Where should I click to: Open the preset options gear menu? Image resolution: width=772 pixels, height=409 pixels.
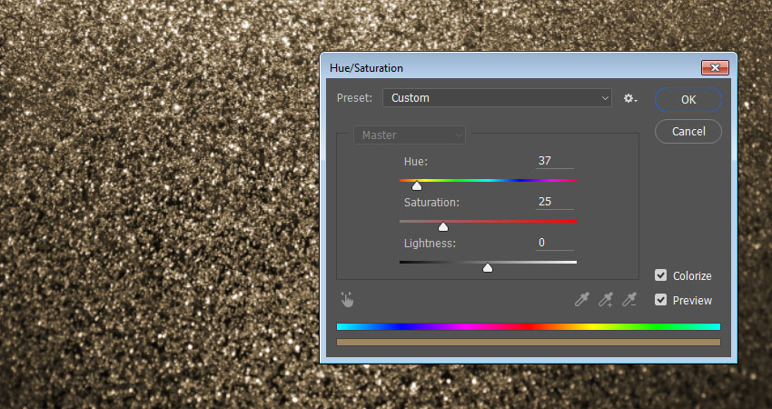[x=630, y=98]
